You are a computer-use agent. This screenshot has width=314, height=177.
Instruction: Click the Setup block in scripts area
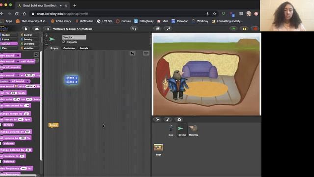(53, 125)
